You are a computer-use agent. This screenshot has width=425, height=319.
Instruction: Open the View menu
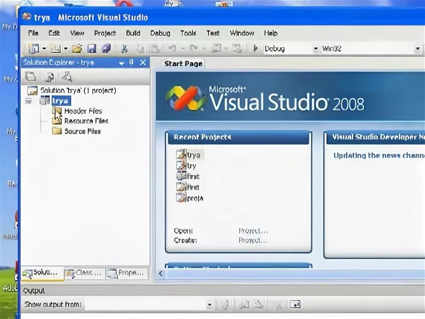[77, 33]
